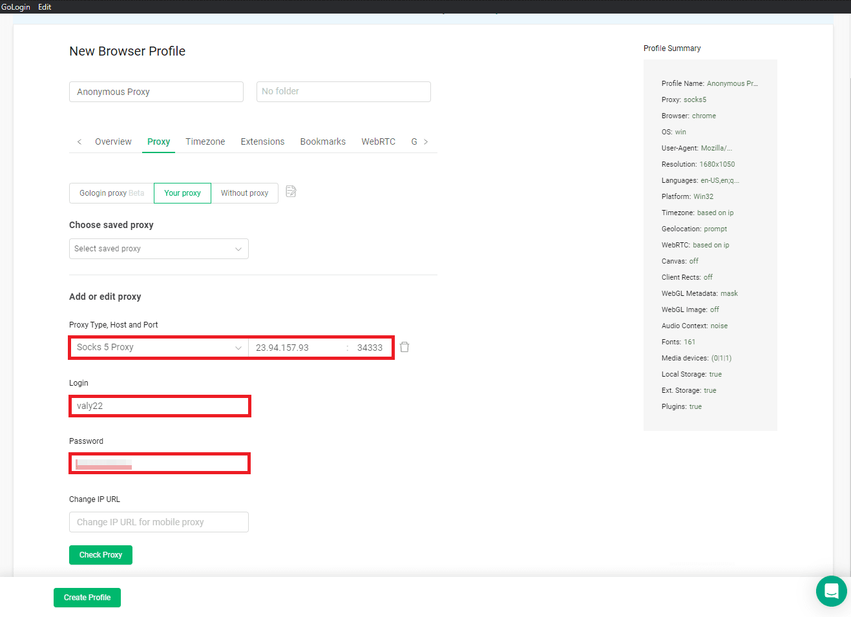Image resolution: width=851 pixels, height=617 pixels.
Task: Click the right arrow to see more tabs
Action: point(426,141)
